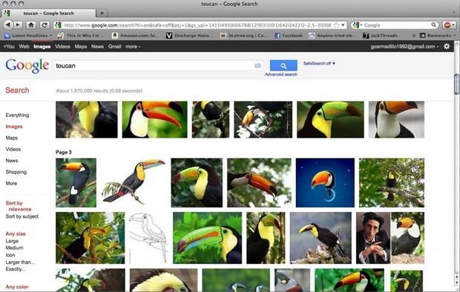Choose the 'Larger than...' size filter
The image size is (460, 292).
(x=20, y=262)
